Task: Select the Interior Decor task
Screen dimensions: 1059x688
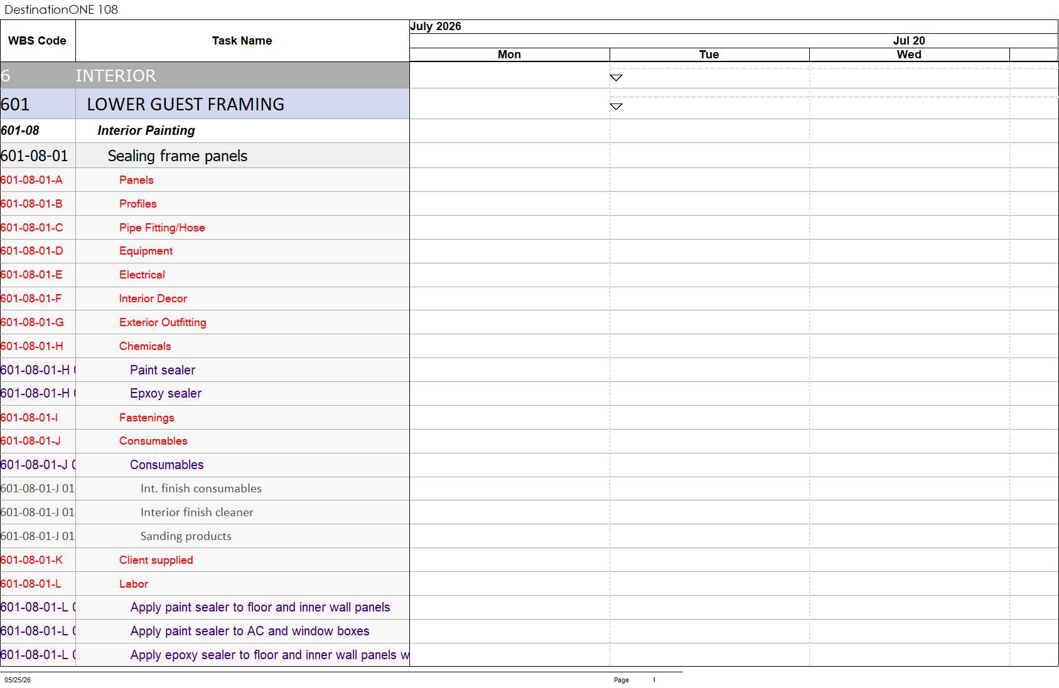Action: [x=205, y=299]
